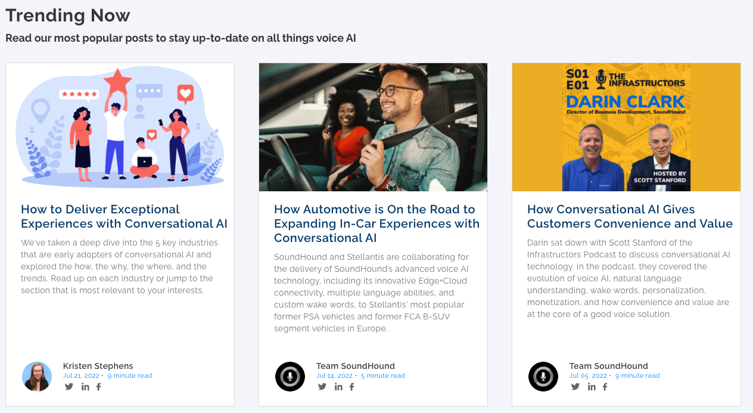Click the Facebook icon on the middle card
The width and height of the screenshot is (753, 413).
tap(351, 386)
